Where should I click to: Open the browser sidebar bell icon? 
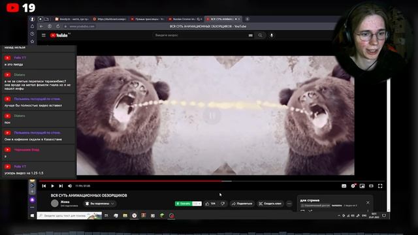click(32, 26)
